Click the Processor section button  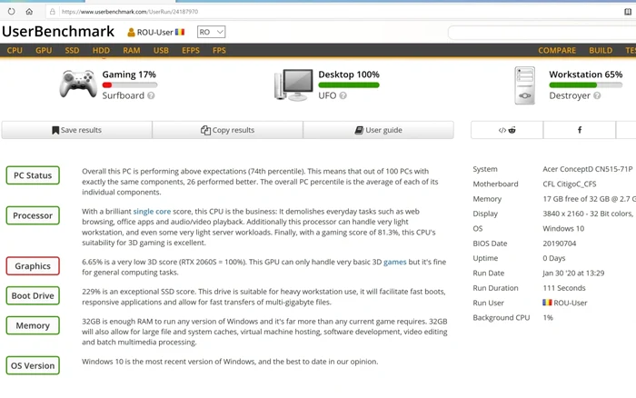33,215
